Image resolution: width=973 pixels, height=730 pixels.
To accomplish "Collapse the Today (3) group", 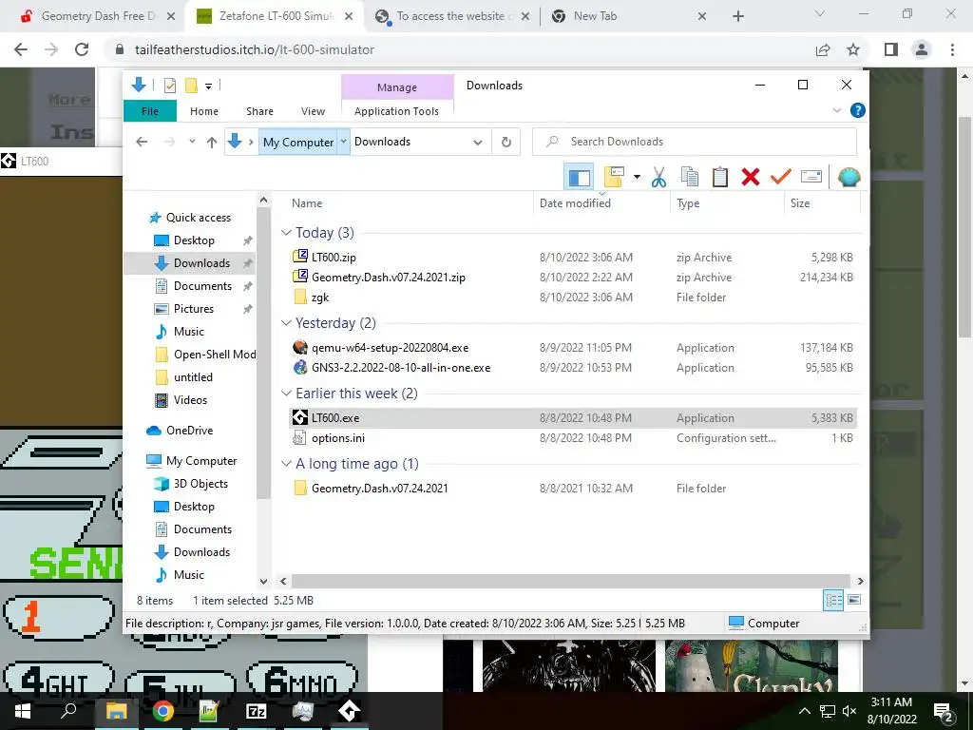I will tap(286, 232).
